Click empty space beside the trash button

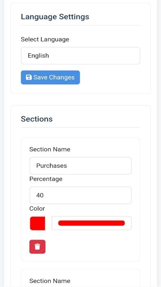[91, 247]
